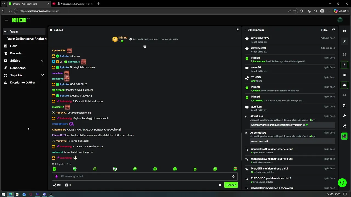Click the 21mami2121 username in chat
351x197 pixels.
[x=59, y=135]
